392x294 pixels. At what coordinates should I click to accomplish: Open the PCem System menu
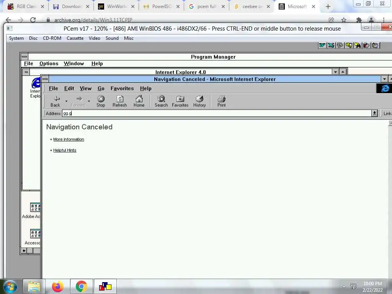tap(16, 38)
